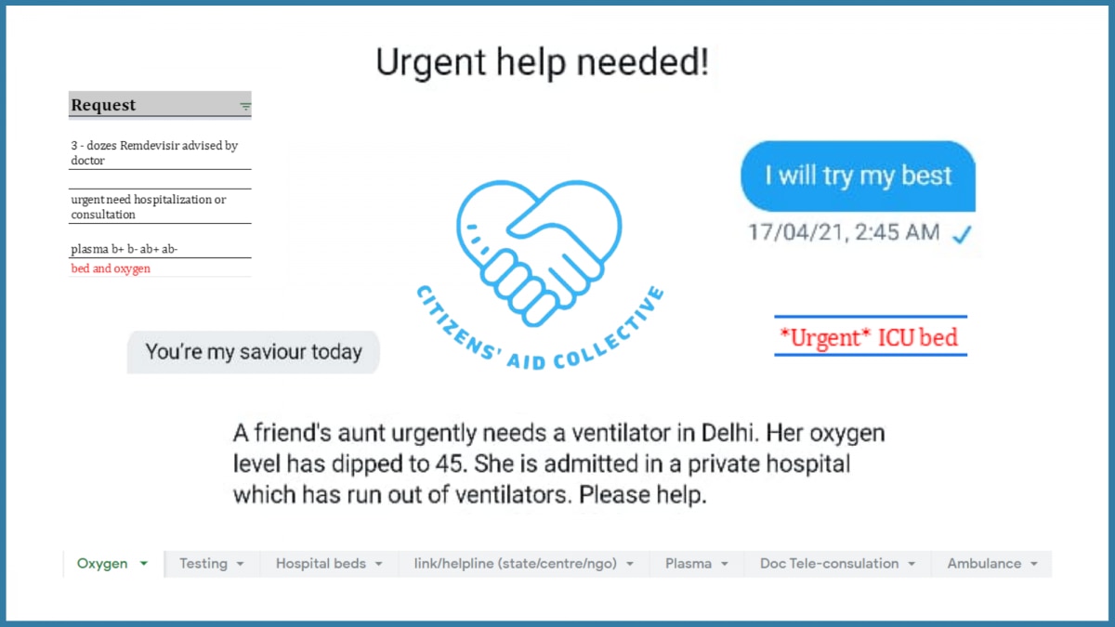Screen dimensions: 1115x627
Task: Click the "I will try my best" bubble
Action: click(858, 176)
